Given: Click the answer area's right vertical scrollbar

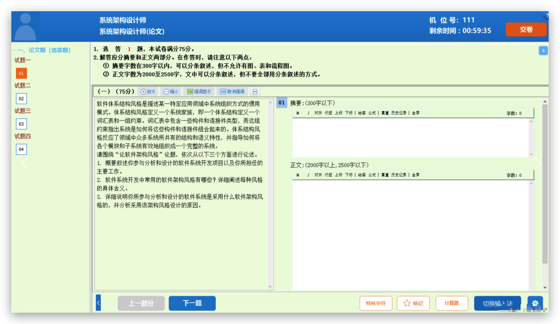Looking at the screenshot, I should pos(545,194).
